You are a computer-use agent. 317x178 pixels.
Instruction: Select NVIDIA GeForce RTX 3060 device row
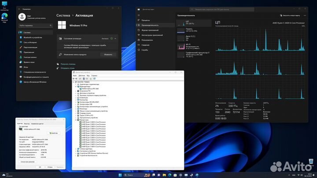(x=89, y=89)
